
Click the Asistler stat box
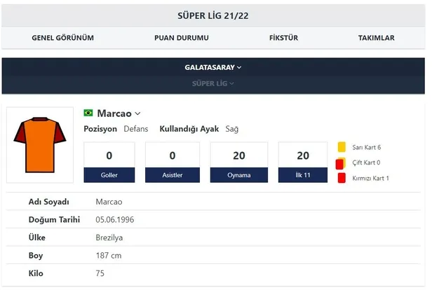click(173, 163)
